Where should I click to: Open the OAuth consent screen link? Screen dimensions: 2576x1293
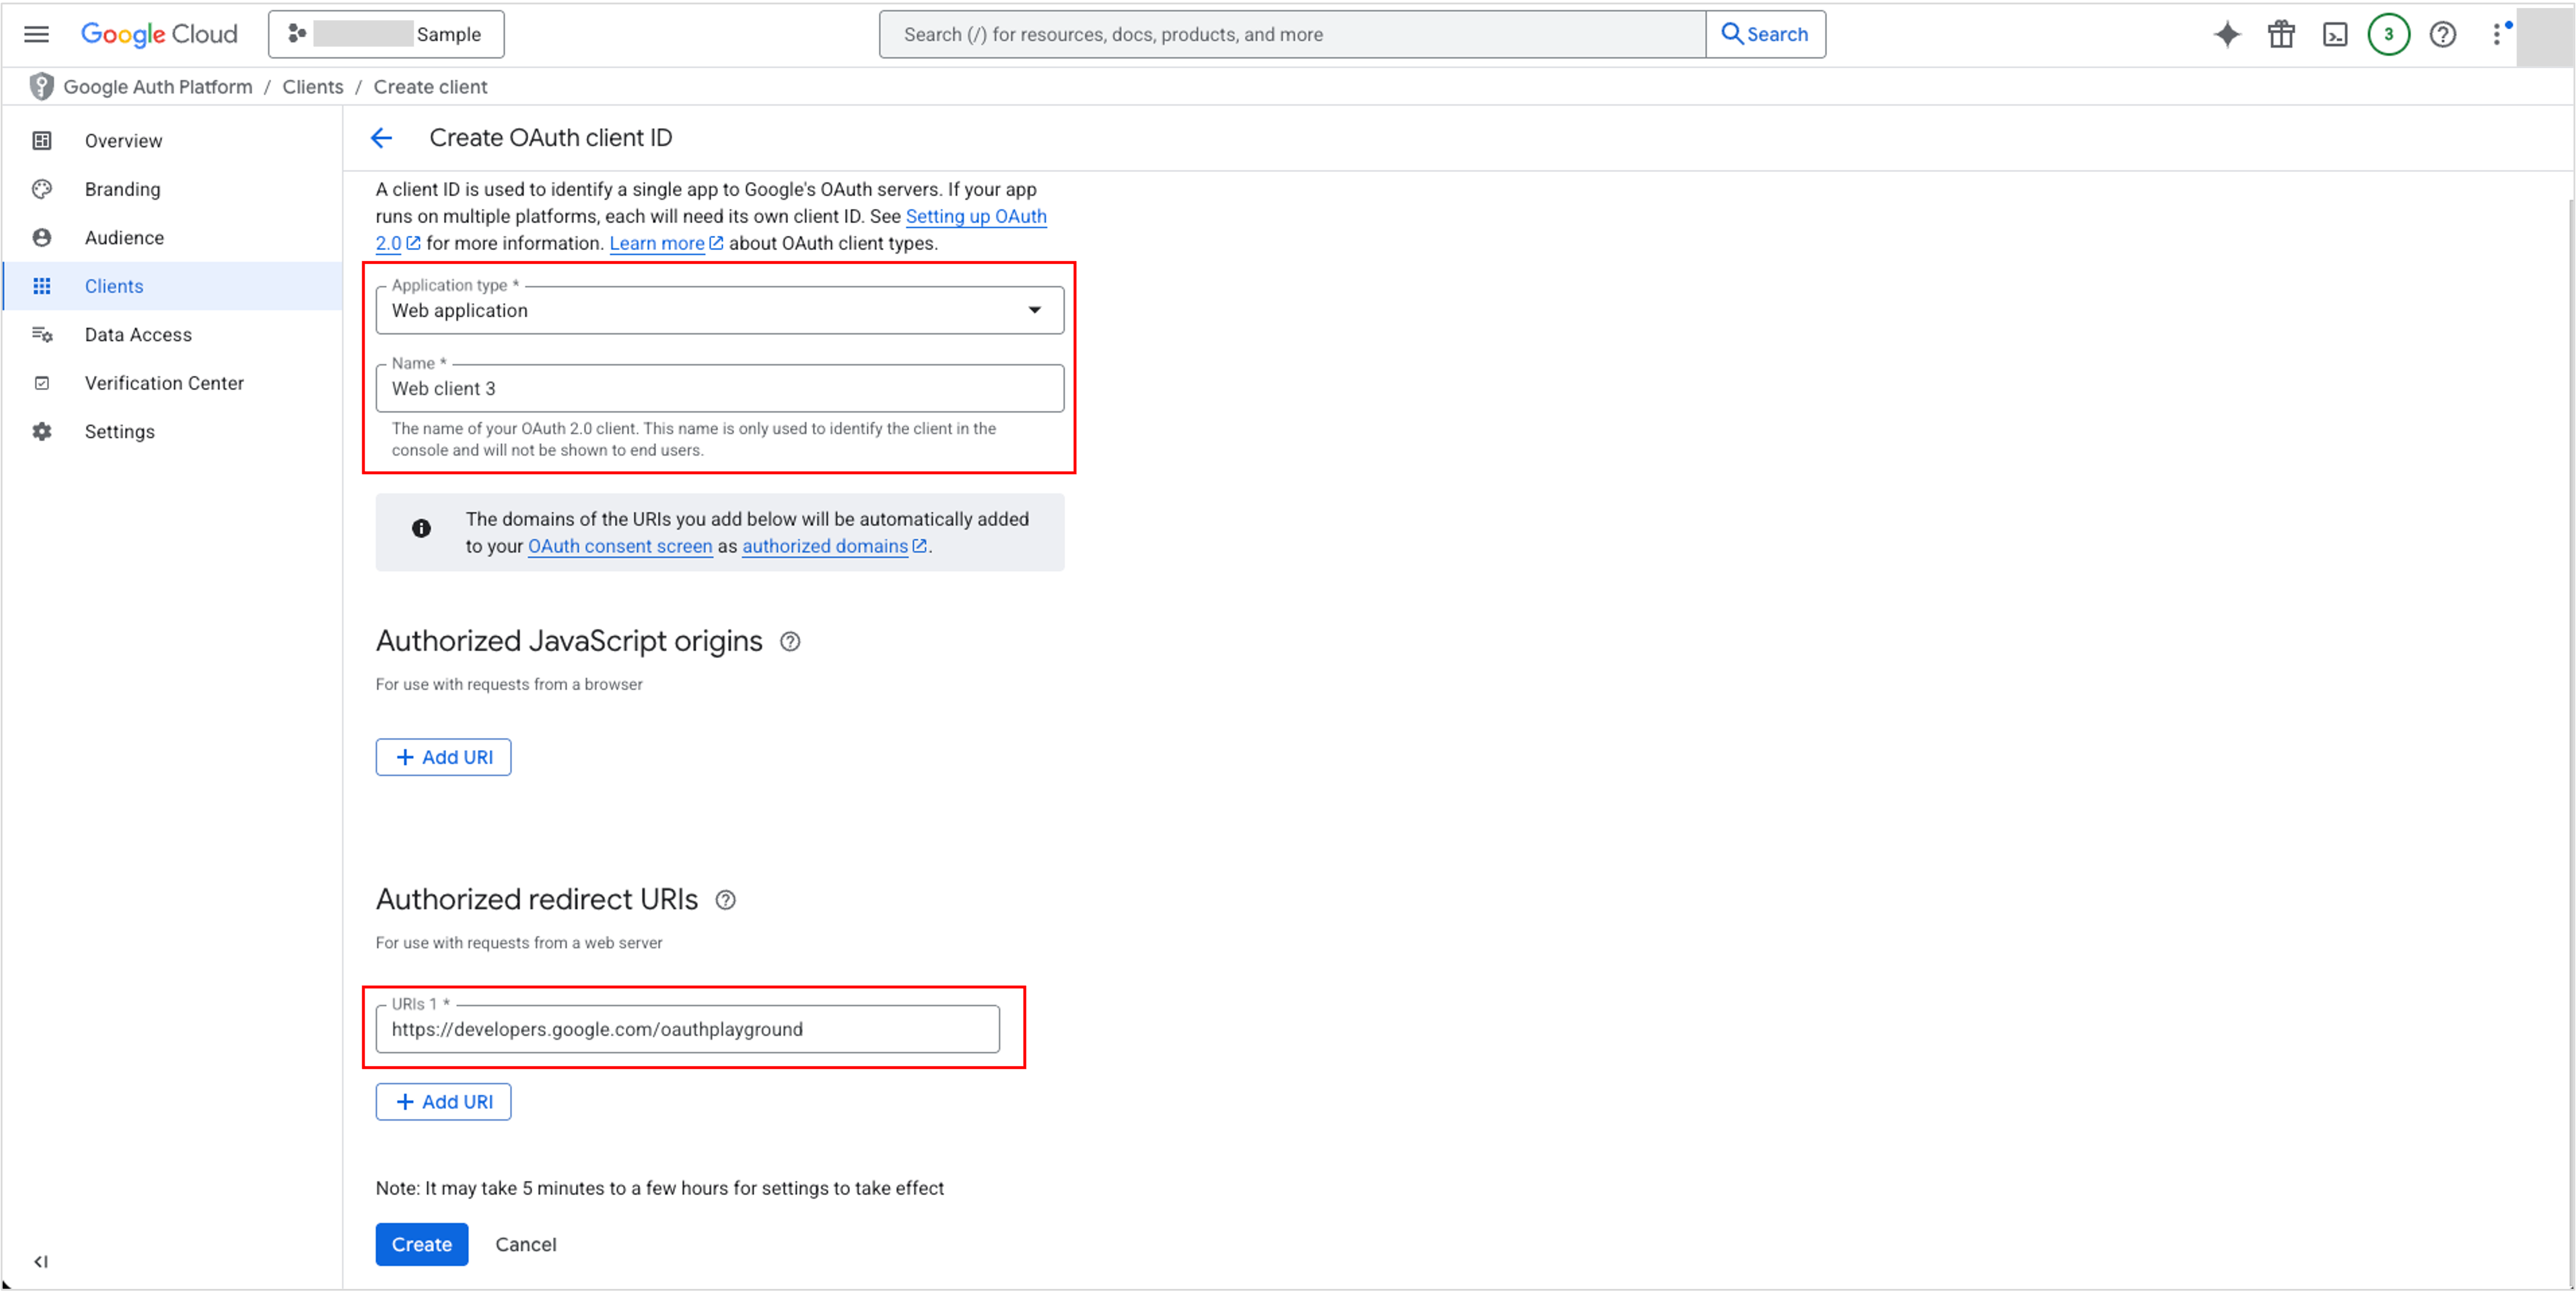click(x=620, y=547)
